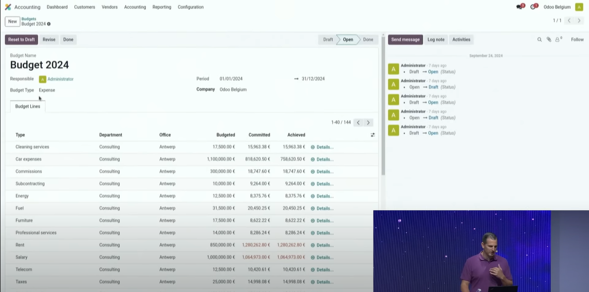Open the Accounting menu in navbar

pyautogui.click(x=135, y=7)
